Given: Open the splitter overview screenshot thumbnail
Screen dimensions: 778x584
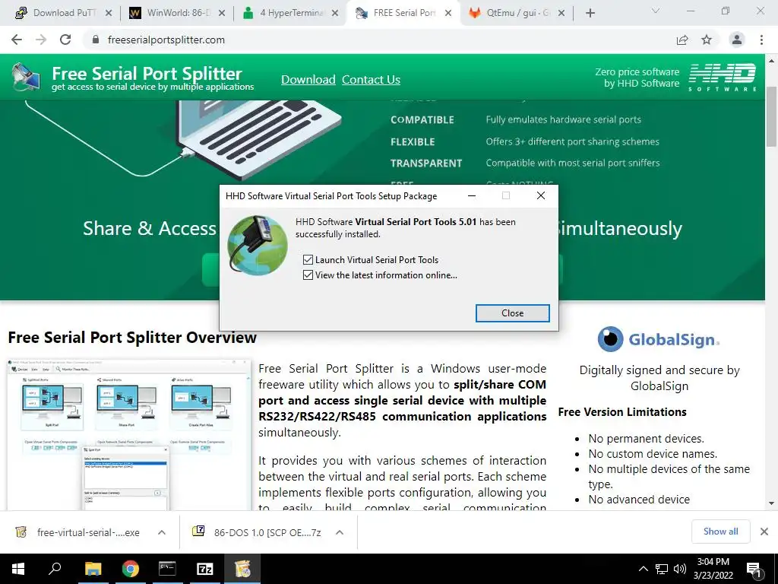Looking at the screenshot, I should click(129, 434).
